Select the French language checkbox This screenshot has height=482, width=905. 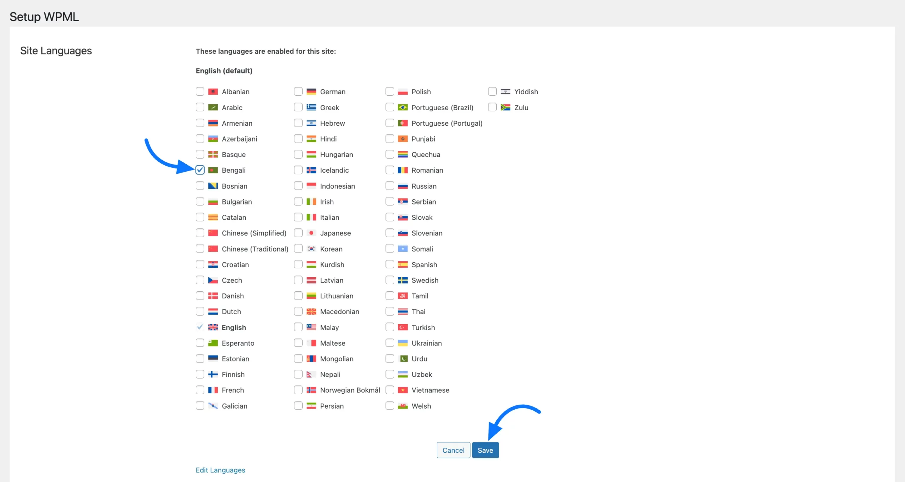(200, 390)
